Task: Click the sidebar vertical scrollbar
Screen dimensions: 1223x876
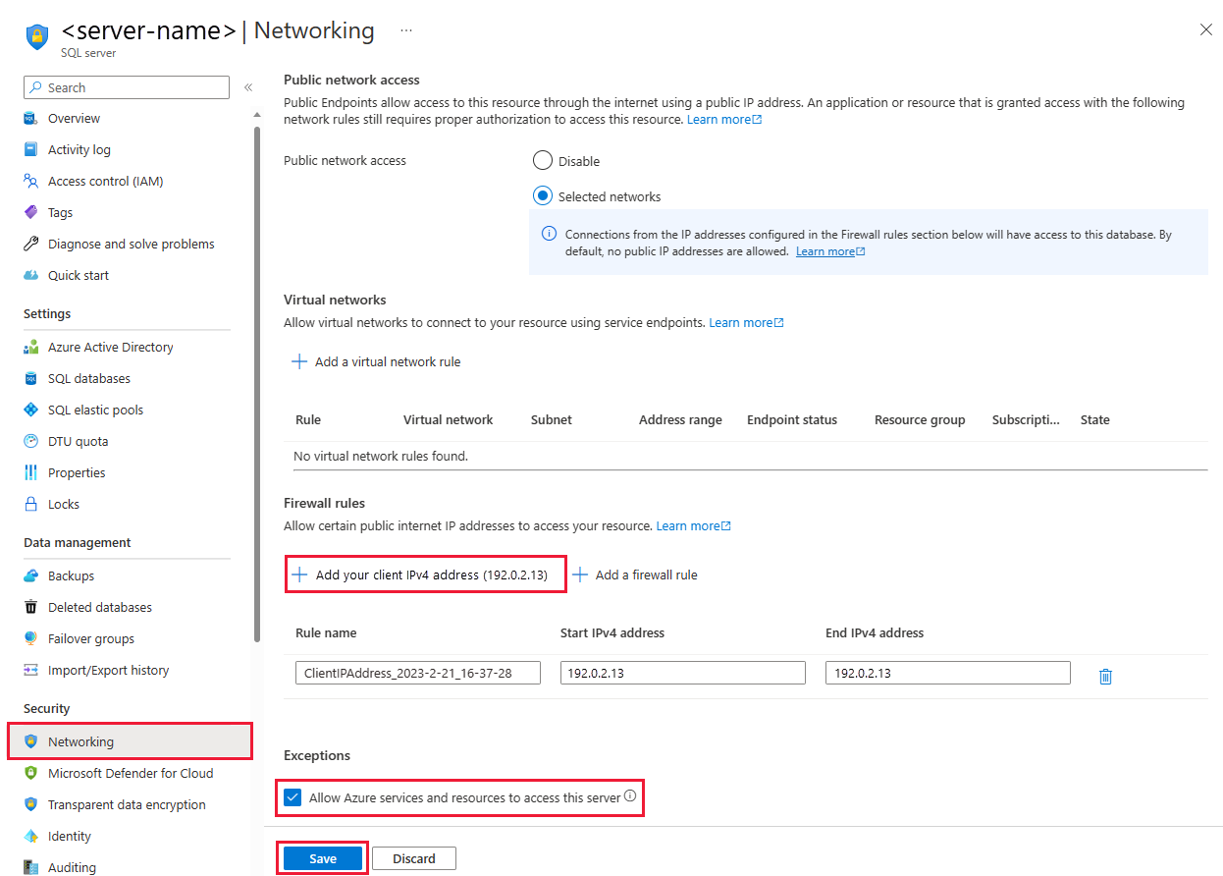Action: pyautogui.click(x=257, y=383)
